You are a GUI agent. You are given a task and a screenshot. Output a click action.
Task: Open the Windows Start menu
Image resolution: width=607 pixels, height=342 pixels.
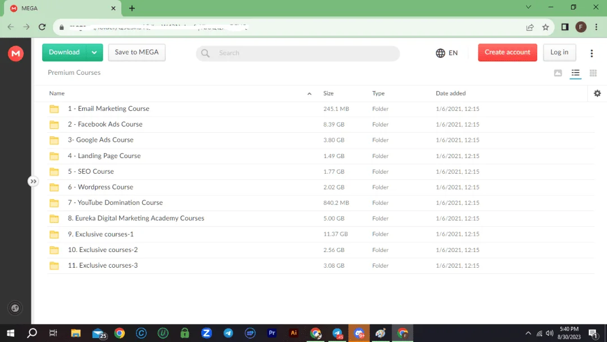(11, 333)
